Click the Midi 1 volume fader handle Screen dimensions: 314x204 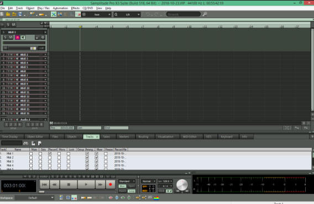click(x=33, y=48)
